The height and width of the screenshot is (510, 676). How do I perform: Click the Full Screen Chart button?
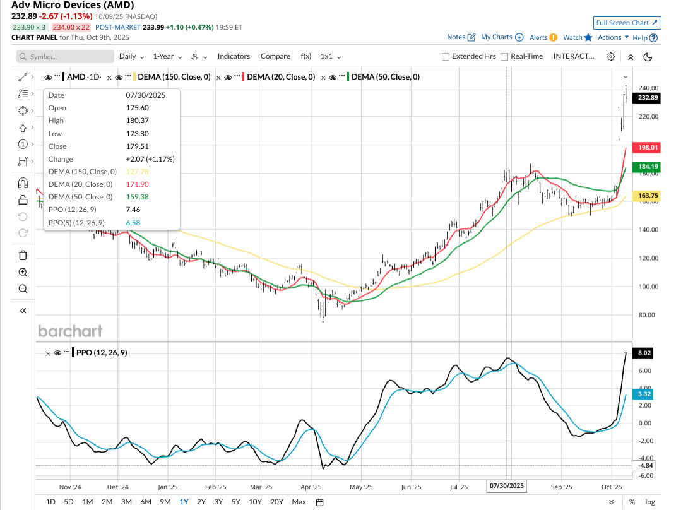[x=627, y=23]
